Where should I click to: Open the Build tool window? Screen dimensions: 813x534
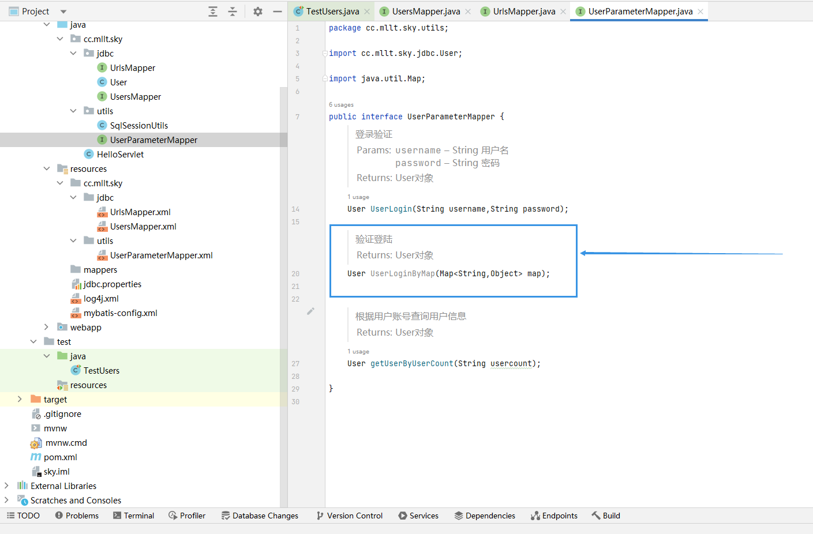coord(606,516)
